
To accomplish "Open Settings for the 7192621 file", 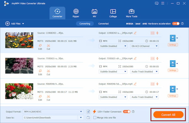I will [x=173, y=71].
